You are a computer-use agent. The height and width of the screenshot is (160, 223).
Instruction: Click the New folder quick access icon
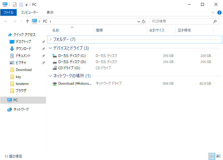point(21,5)
